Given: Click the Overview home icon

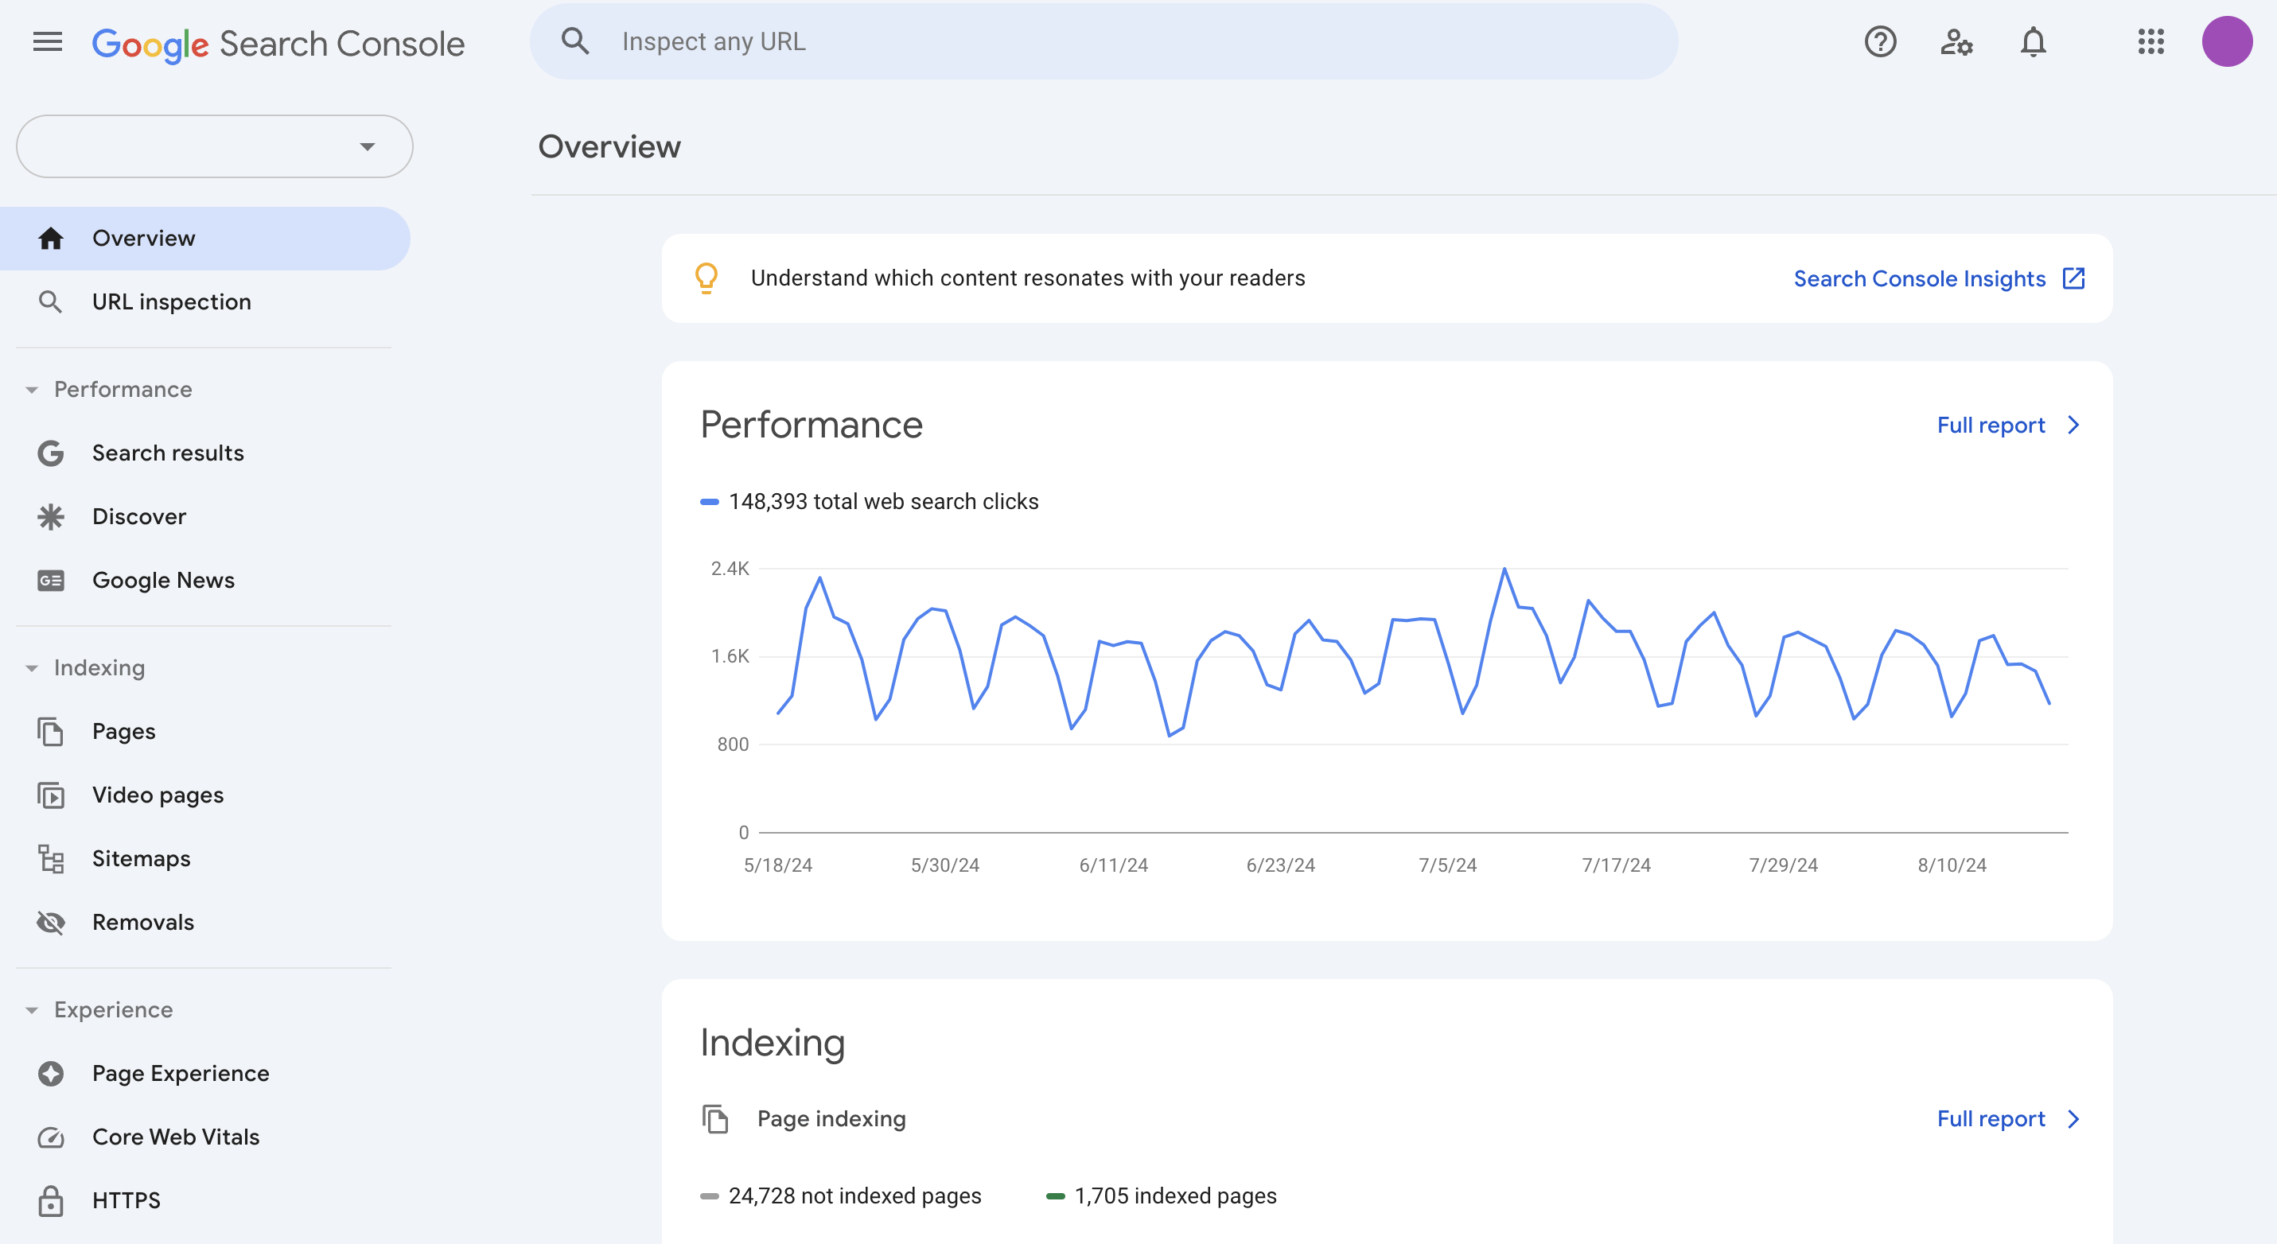Looking at the screenshot, I should [50, 239].
